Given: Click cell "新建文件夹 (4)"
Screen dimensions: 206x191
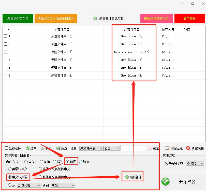Looking at the screenshot, I should [x=62, y=75].
